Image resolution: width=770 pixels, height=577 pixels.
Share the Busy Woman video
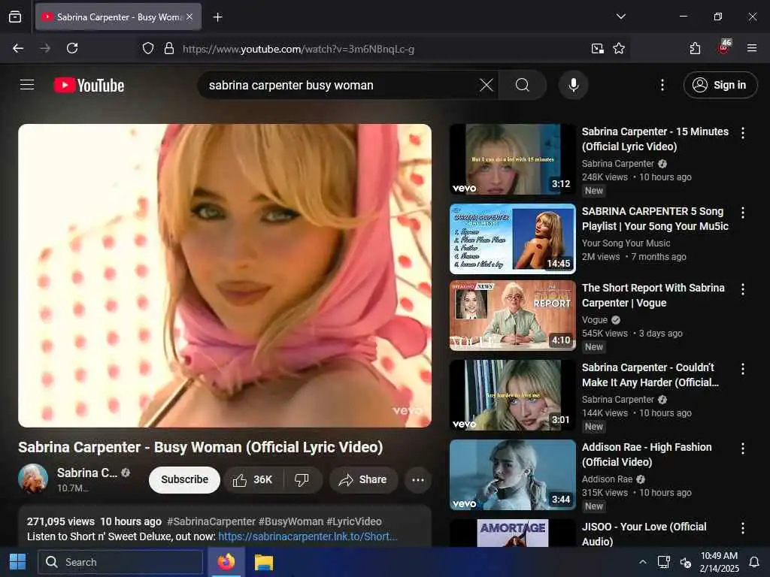coord(363,480)
